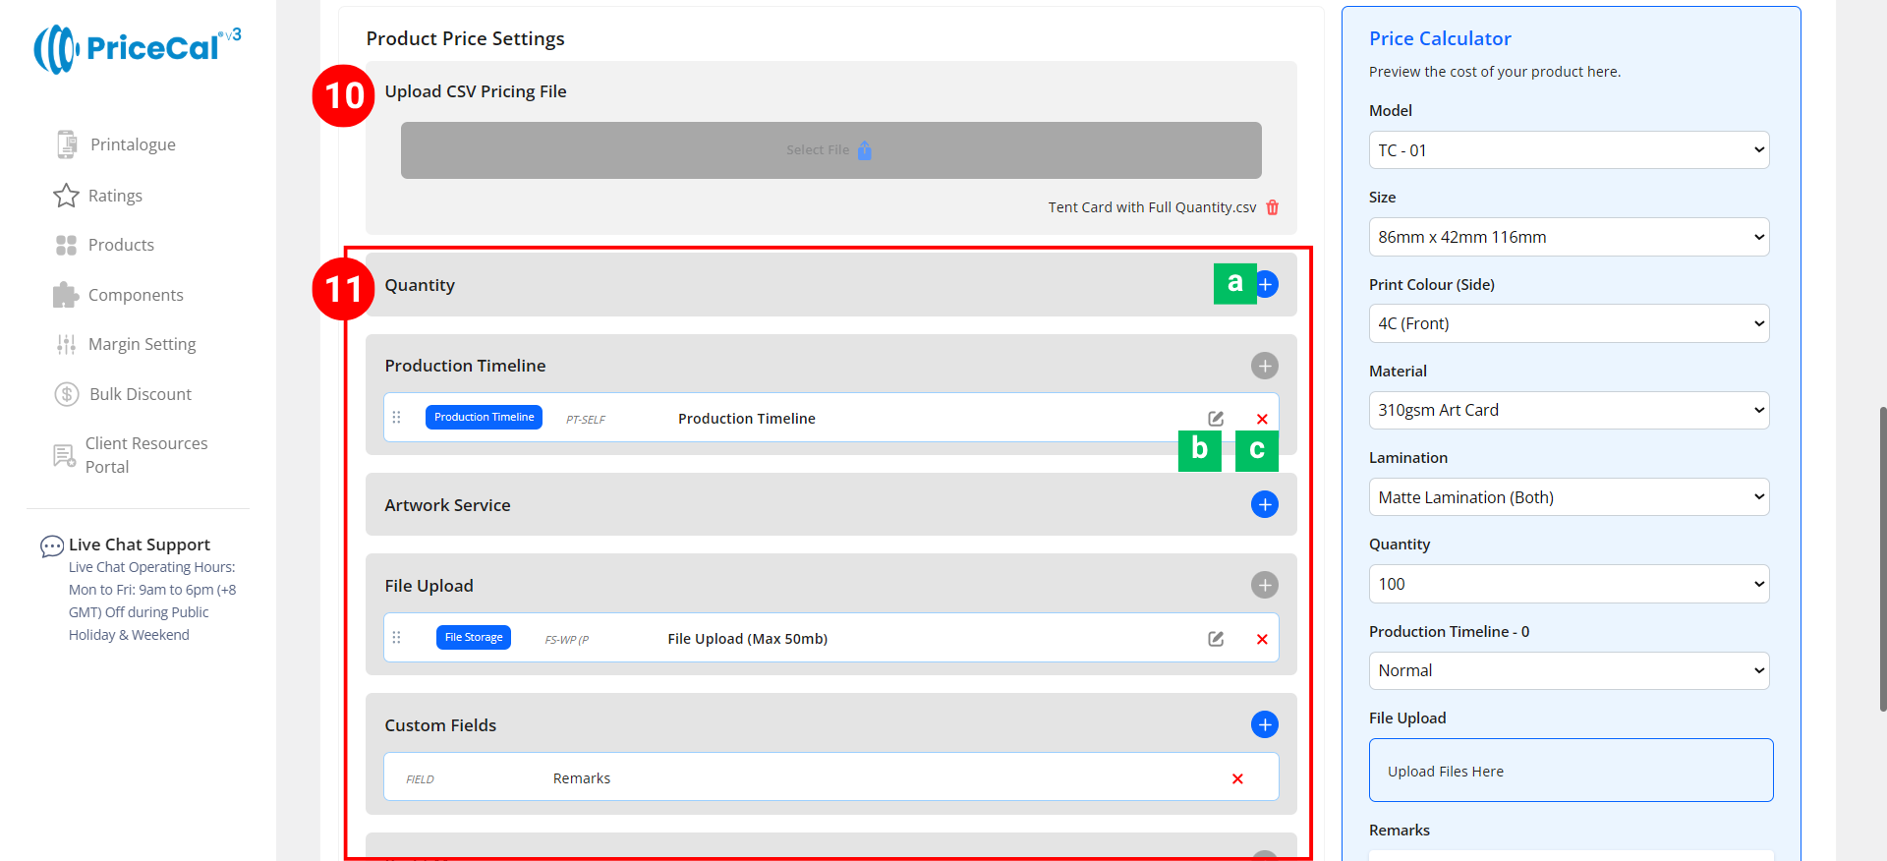
Task: Open Bulk Discount from the sidebar
Action: coord(140,394)
